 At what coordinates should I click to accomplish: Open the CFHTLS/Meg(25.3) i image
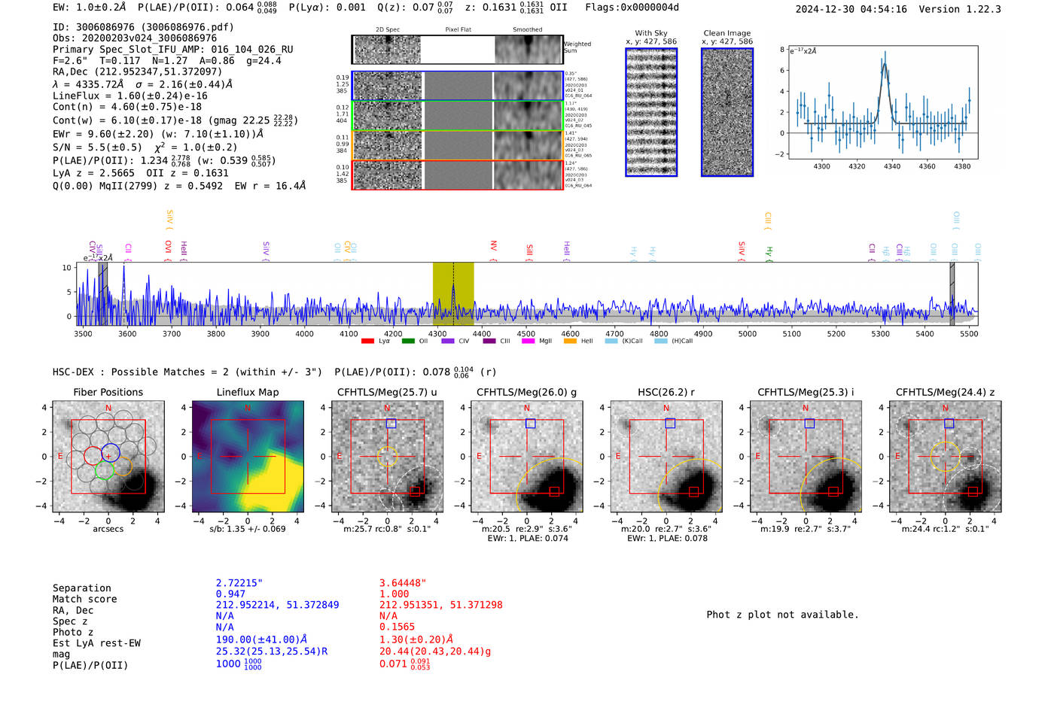[x=806, y=457]
